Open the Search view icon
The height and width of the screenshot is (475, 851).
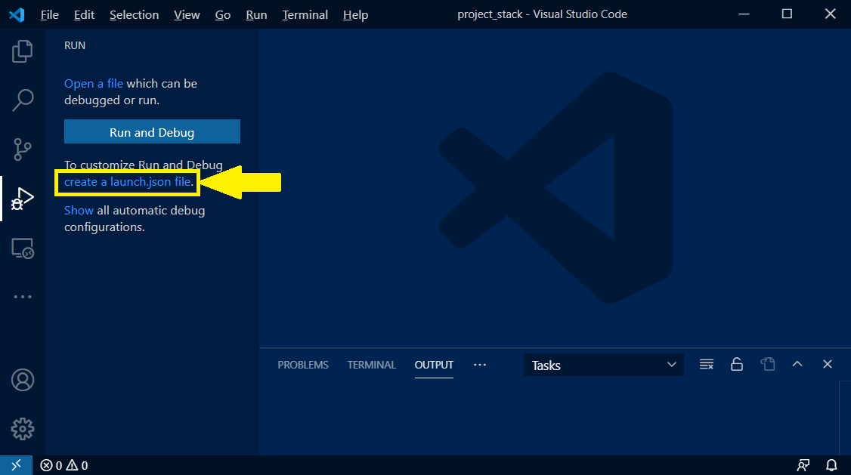tap(22, 100)
